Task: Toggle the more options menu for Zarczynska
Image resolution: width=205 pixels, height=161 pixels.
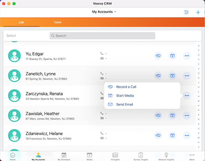Action: (x=187, y=96)
